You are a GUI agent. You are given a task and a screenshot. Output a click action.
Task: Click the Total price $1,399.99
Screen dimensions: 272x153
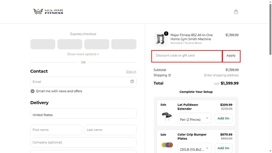(x=229, y=83)
